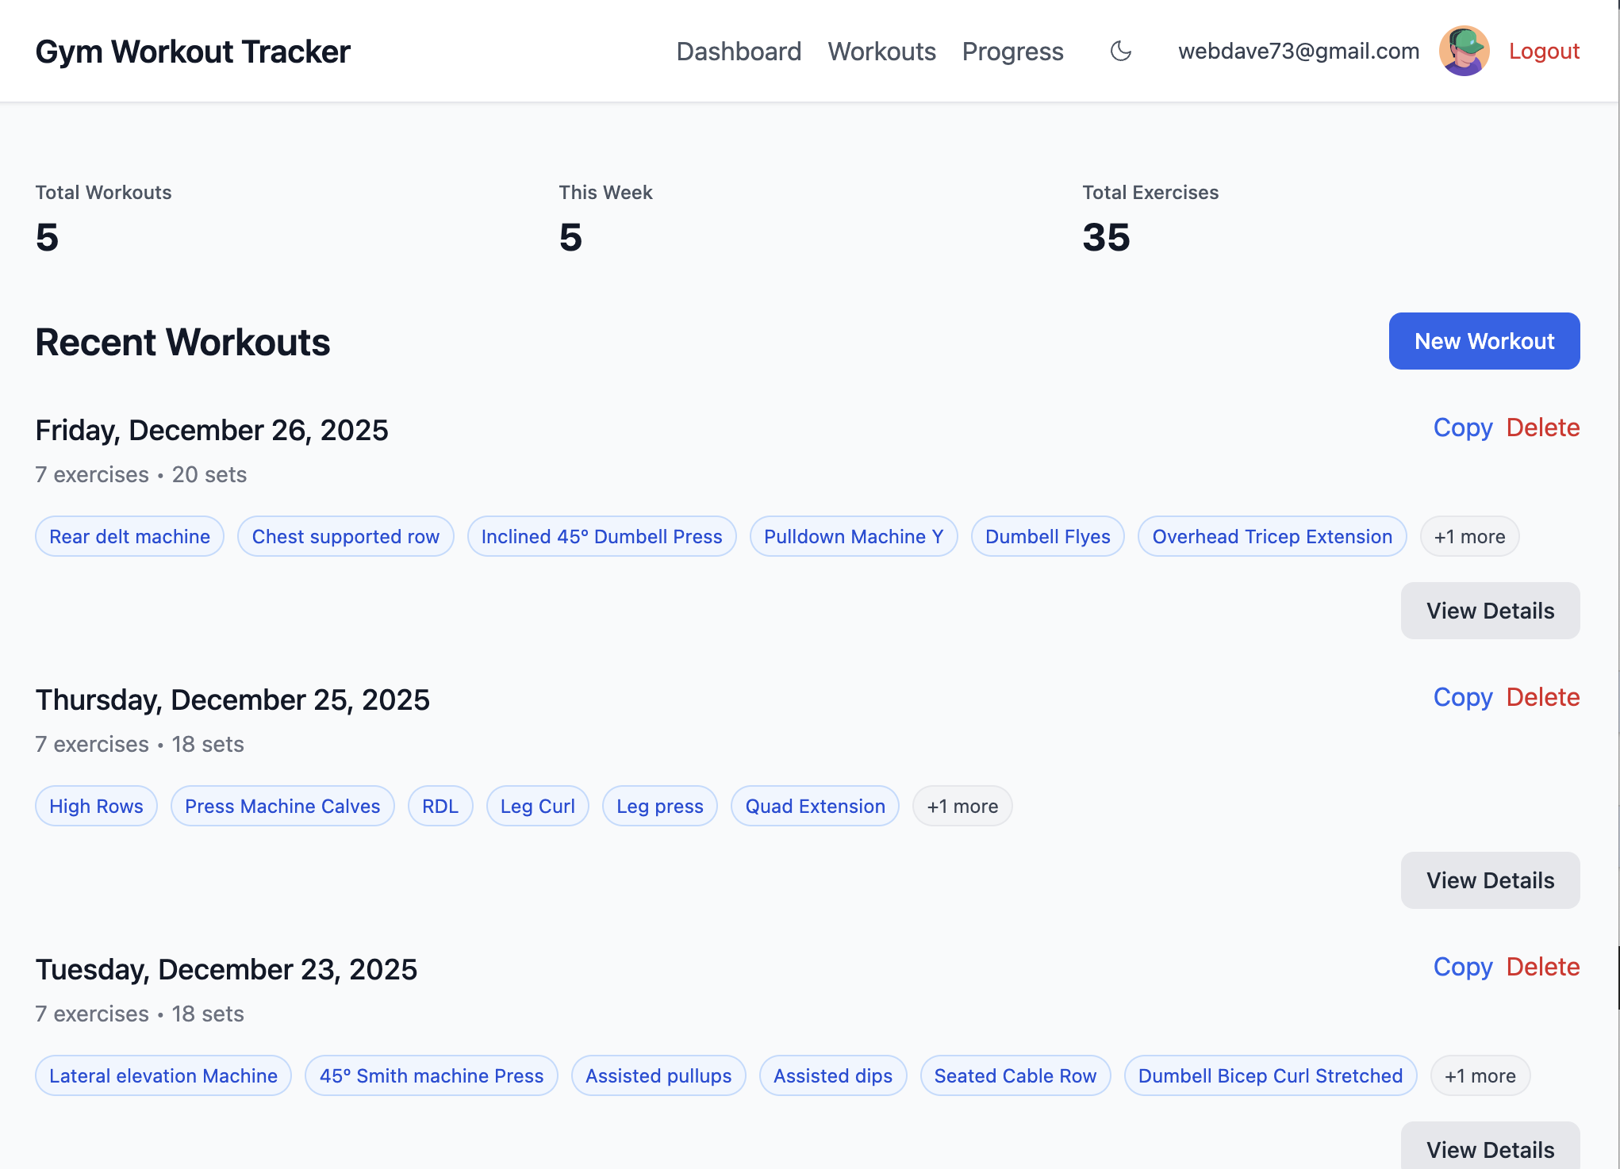Select the RDL tag
Screen dimensions: 1620x1169
(x=440, y=807)
